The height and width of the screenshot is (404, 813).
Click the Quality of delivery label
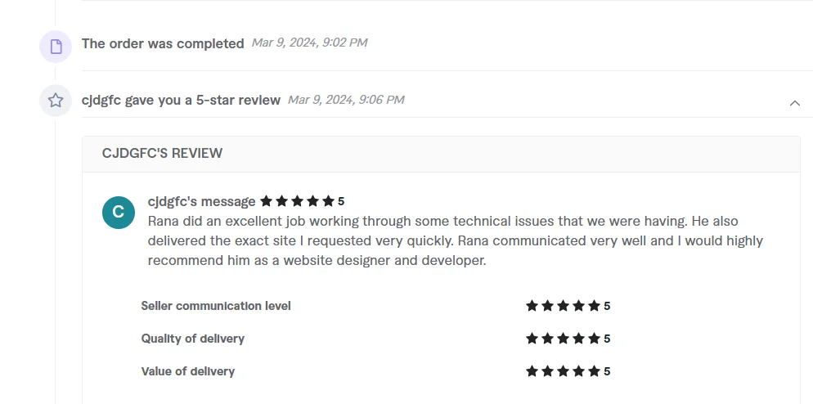click(192, 339)
